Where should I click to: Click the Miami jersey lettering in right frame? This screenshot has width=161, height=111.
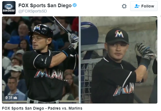[124, 89]
